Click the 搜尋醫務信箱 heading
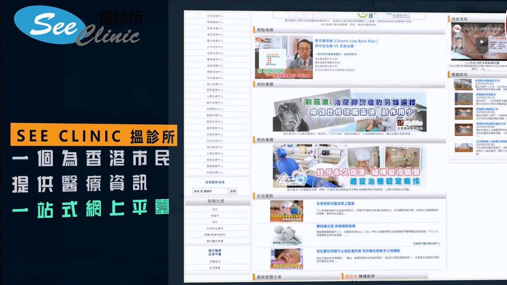Viewport: 507px width, 285px height. (x=215, y=182)
